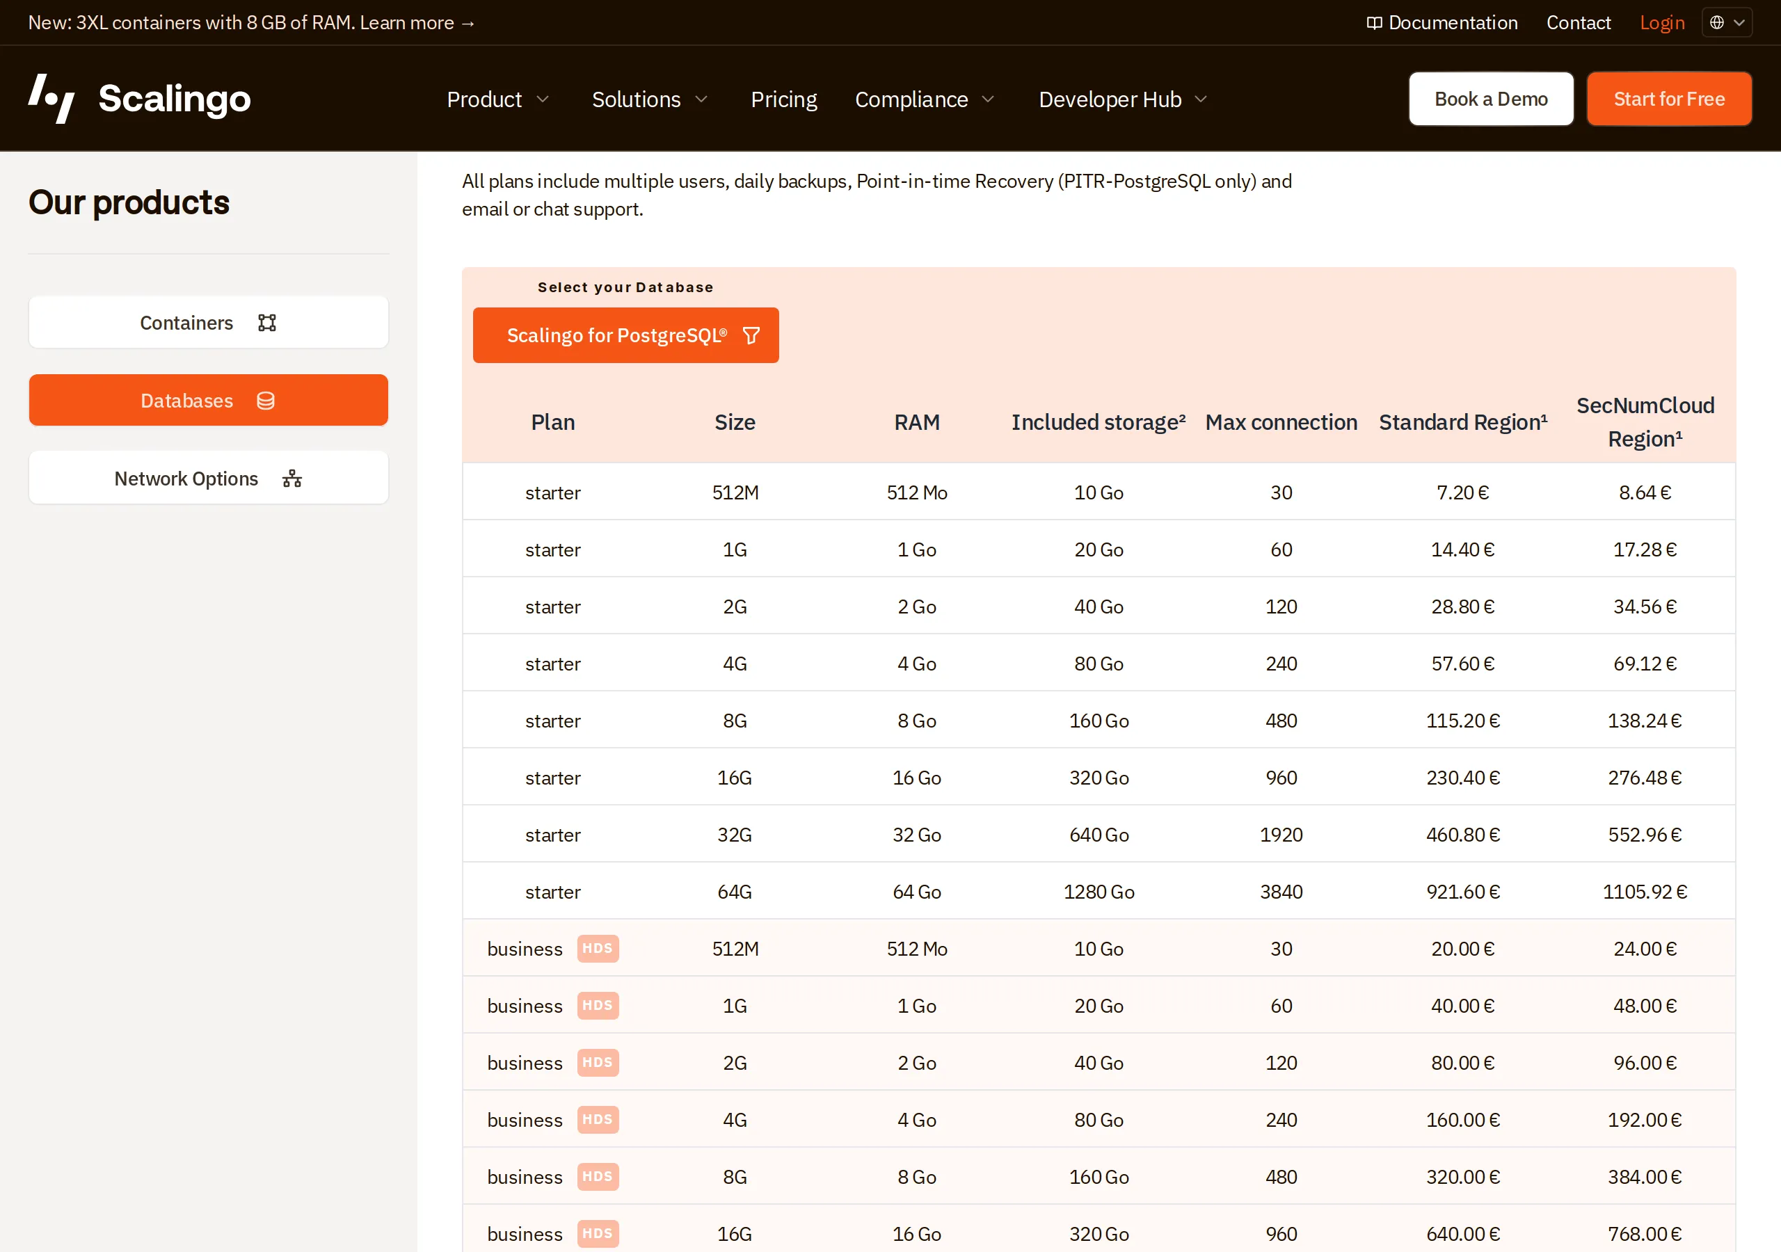Open the Login link
The height and width of the screenshot is (1252, 1781).
(1662, 22)
